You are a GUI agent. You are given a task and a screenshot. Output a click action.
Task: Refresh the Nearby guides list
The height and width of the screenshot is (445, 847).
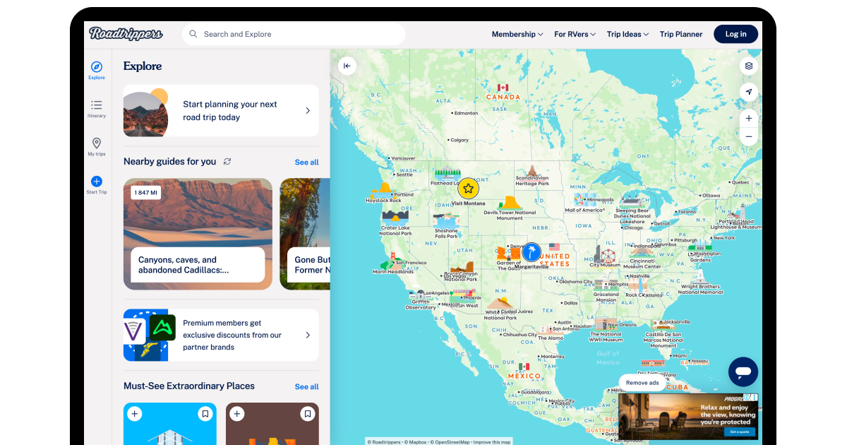(x=227, y=162)
